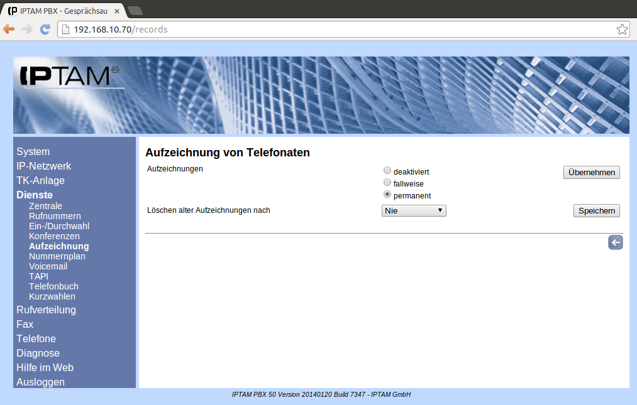Select the 'fallweise' recording option

coord(387,183)
